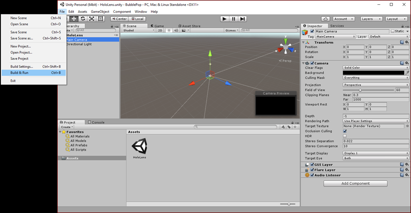Click the scene orientation gizmo Y axis
The image size is (411, 213).
(x=285, y=41)
